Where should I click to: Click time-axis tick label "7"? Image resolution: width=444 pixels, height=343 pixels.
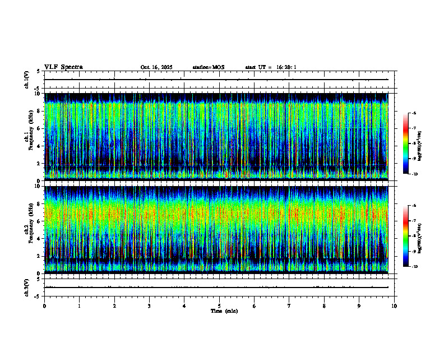point(289,306)
